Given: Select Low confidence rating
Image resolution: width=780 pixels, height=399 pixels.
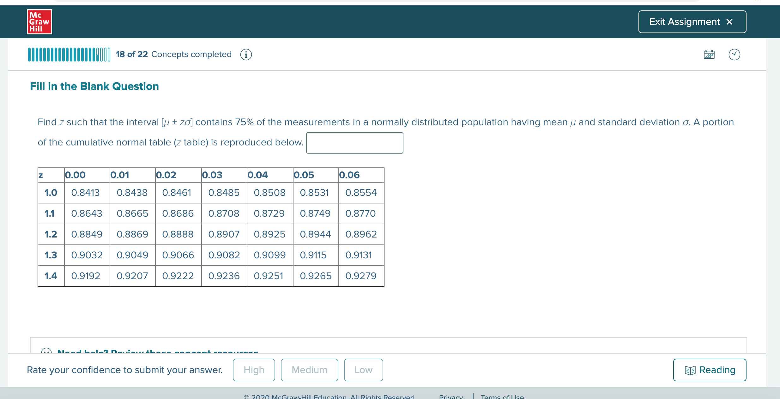Looking at the screenshot, I should (363, 370).
